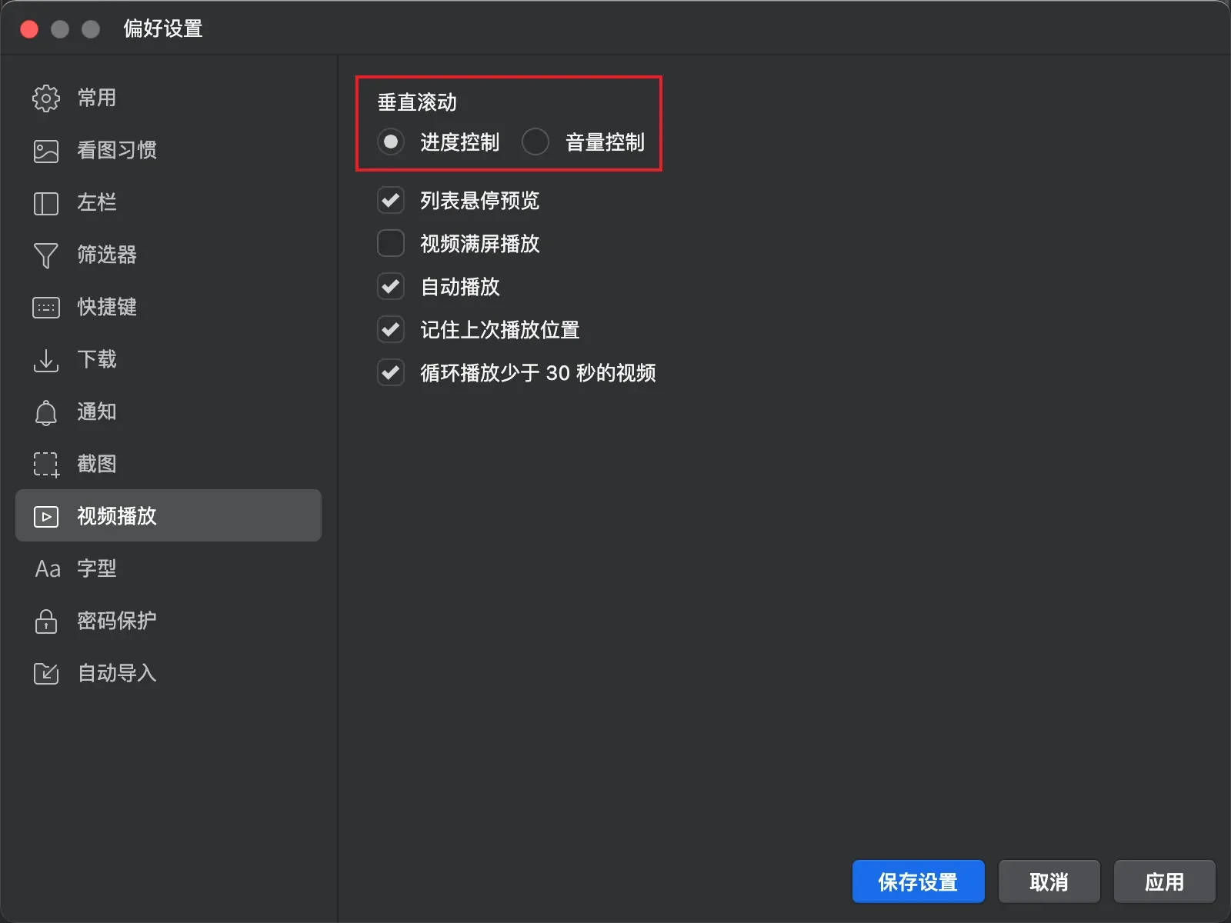
Task: Click the funnel icon for 筛选器
Action: pos(46,255)
